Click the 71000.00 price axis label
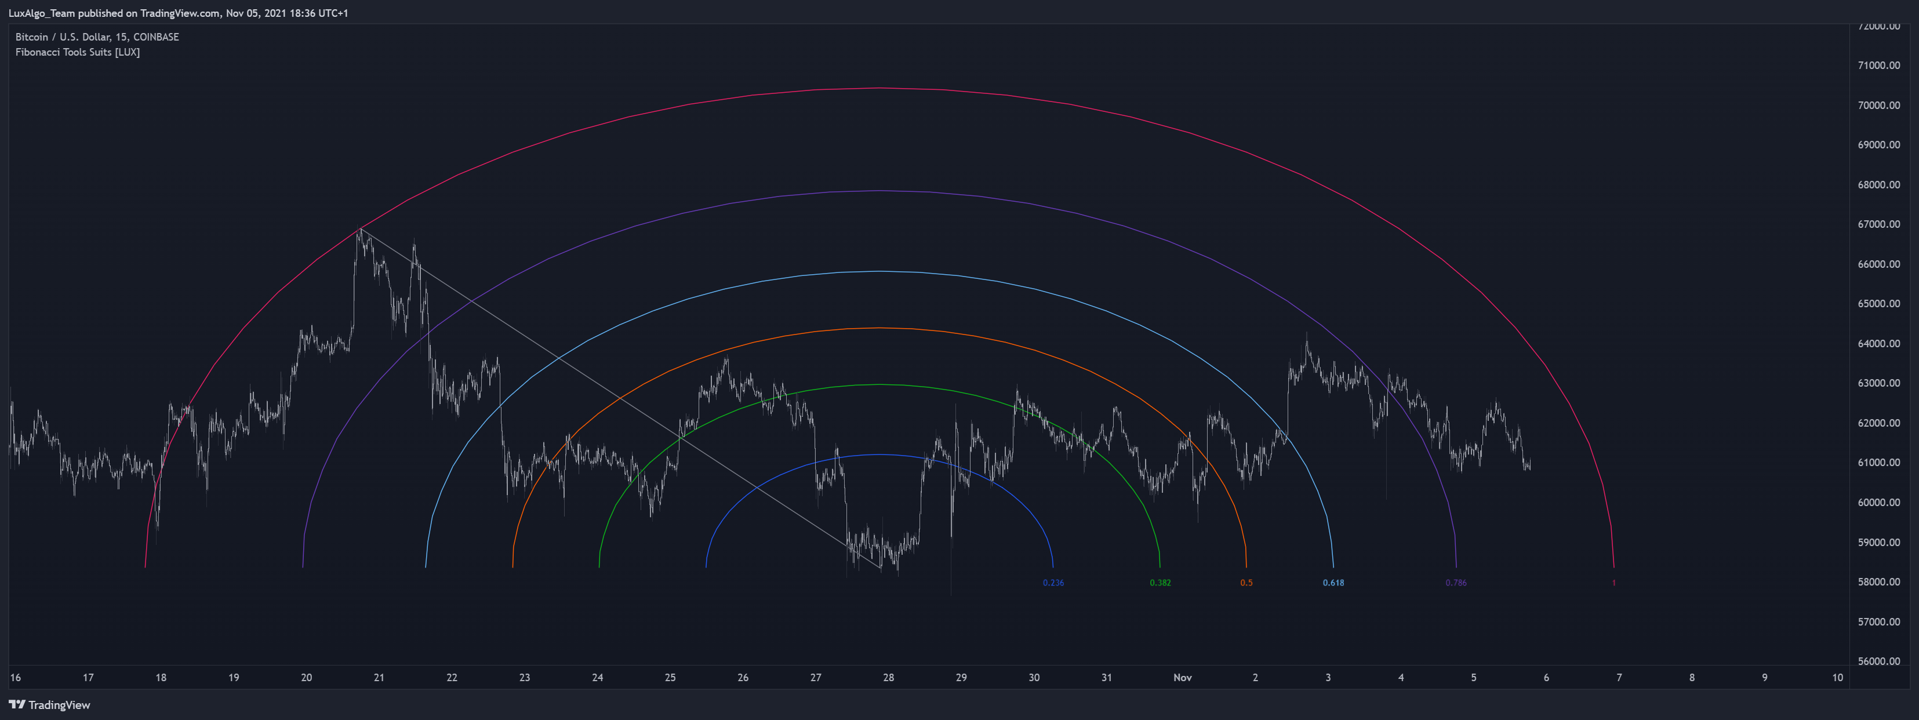 1879,66
